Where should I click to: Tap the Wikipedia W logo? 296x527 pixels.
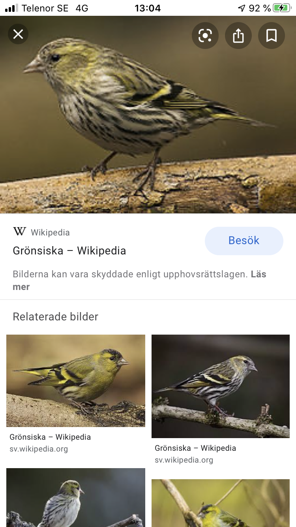point(20,232)
